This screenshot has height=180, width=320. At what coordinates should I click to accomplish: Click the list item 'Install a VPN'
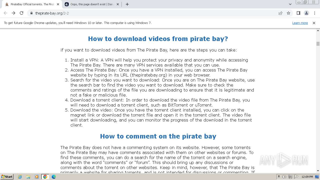(x=159, y=62)
